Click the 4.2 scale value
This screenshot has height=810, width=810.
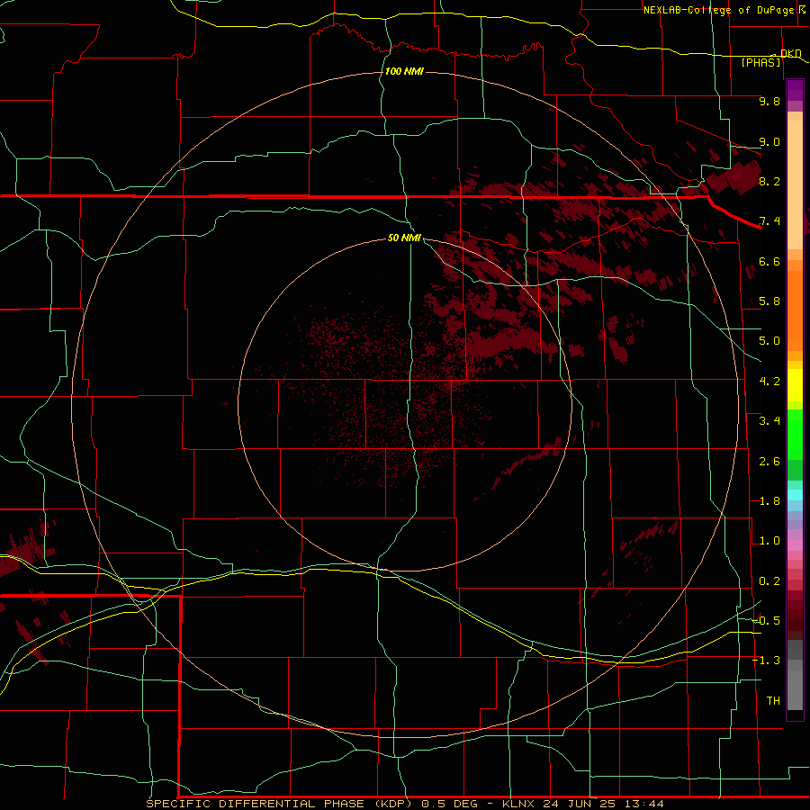[769, 382]
